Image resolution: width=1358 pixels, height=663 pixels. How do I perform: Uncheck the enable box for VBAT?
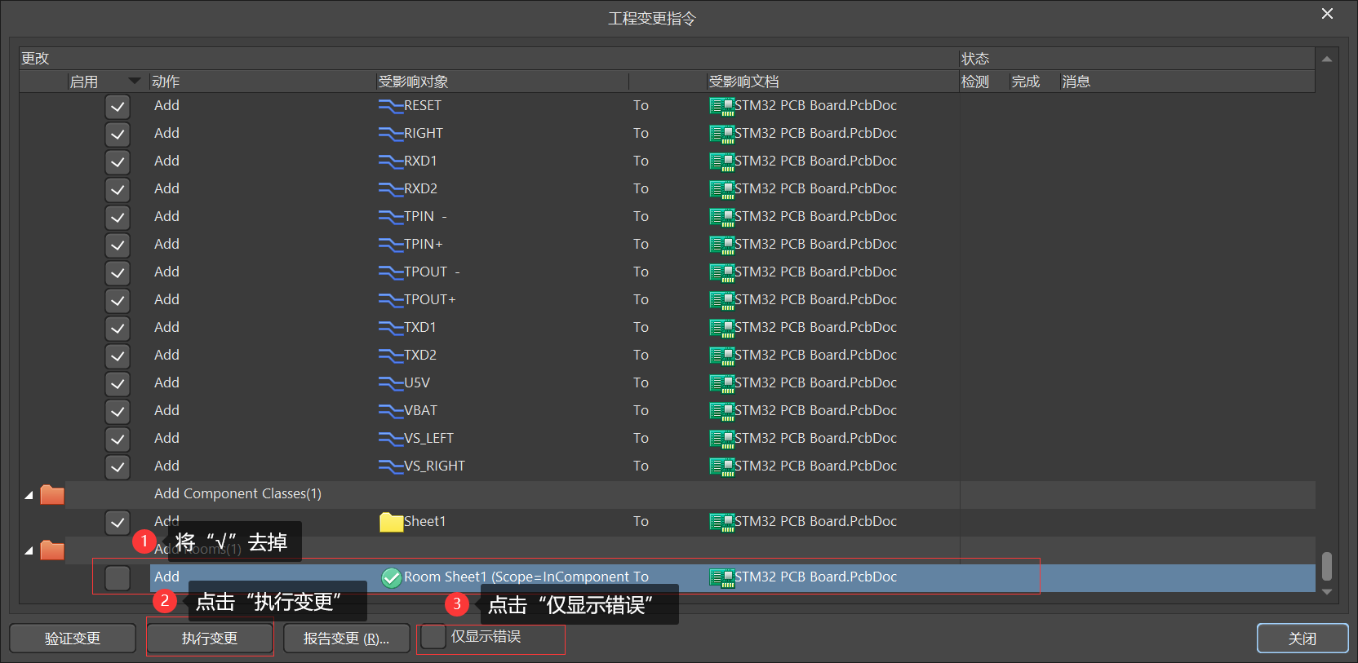pos(118,412)
